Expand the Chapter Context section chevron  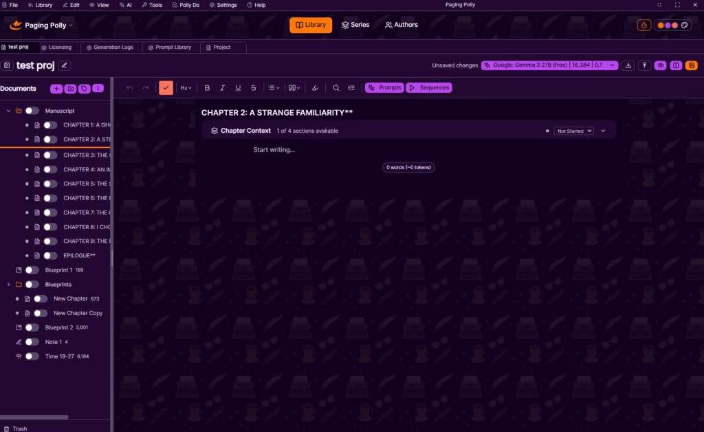point(603,130)
